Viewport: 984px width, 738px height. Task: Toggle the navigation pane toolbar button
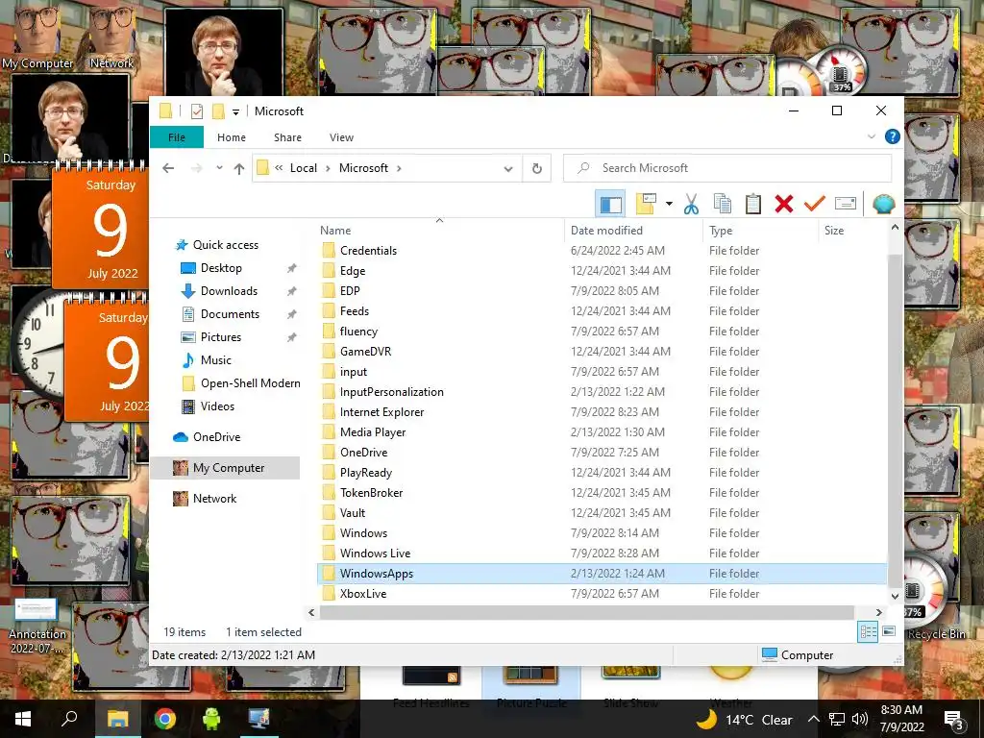point(610,204)
